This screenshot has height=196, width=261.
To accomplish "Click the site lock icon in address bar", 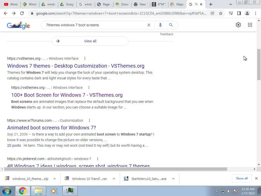I will (32, 13).
